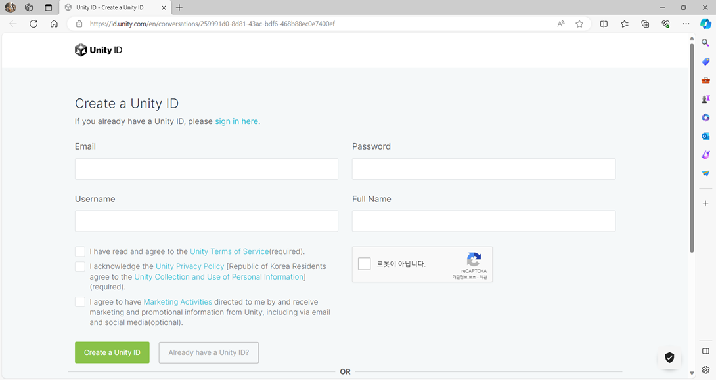Open sidebar Games chess icon
The image size is (716, 380).
coord(705,99)
